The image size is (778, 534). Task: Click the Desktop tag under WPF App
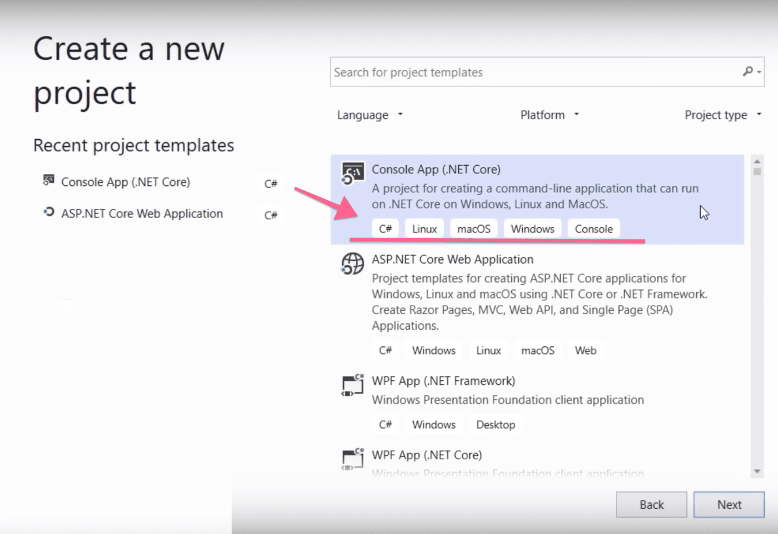tap(496, 425)
